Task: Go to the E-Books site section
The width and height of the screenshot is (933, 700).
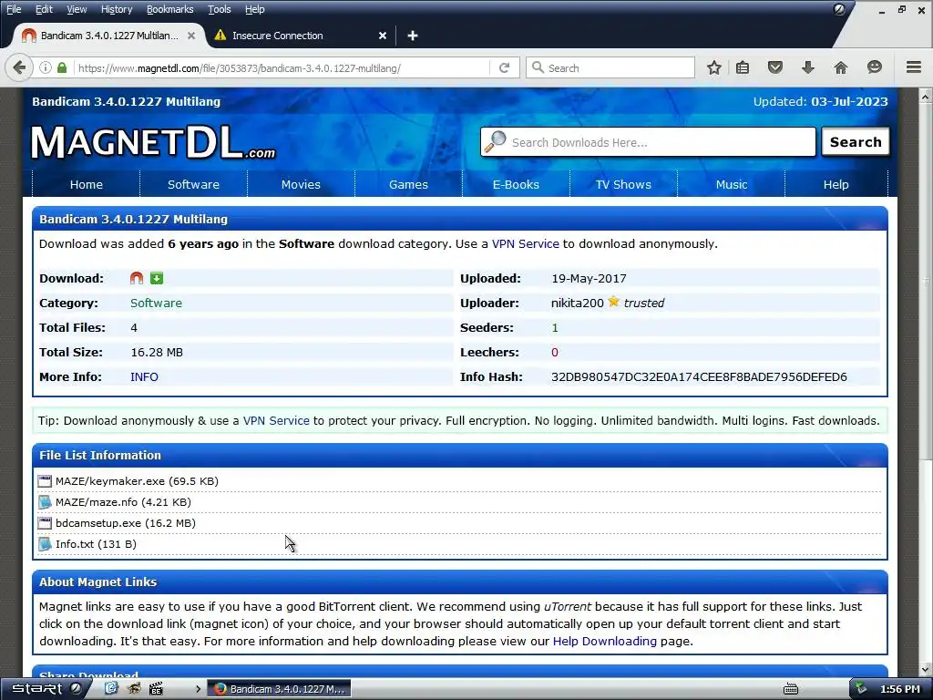Action: (516, 184)
